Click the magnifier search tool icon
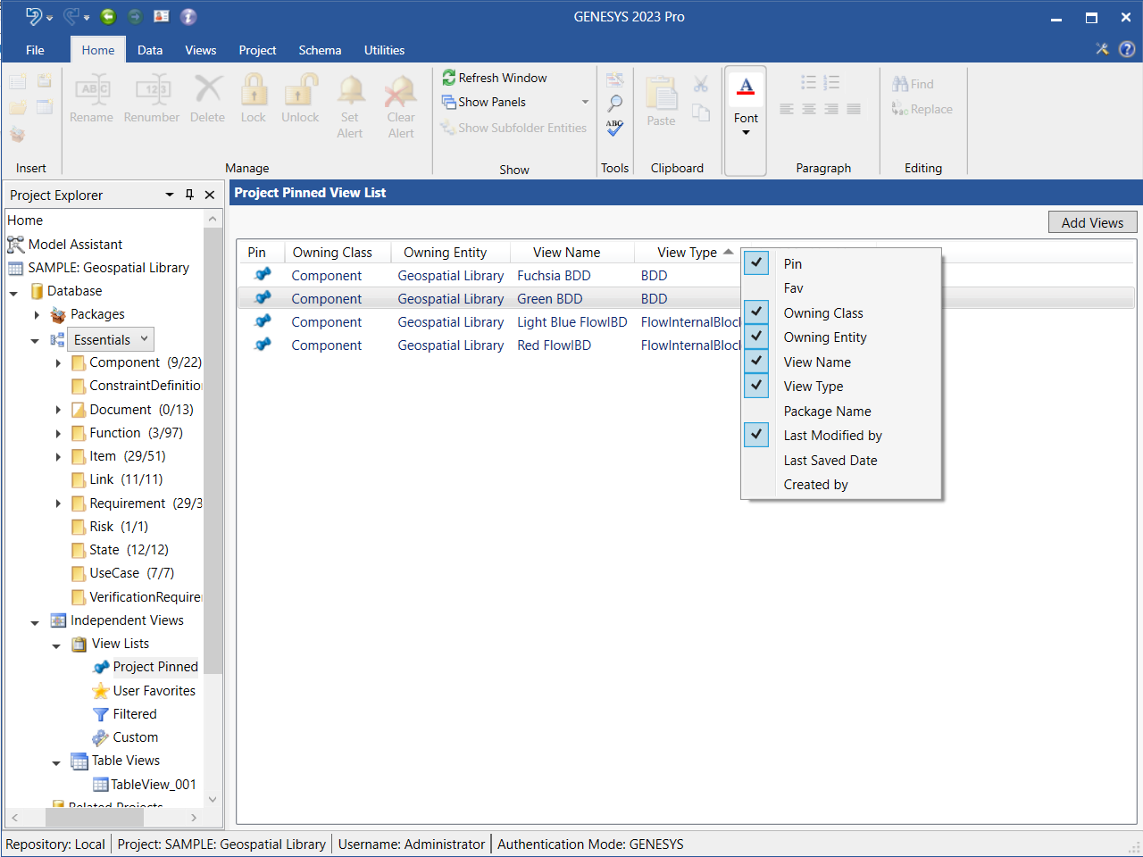Image resolution: width=1143 pixels, height=857 pixels. pos(614,104)
